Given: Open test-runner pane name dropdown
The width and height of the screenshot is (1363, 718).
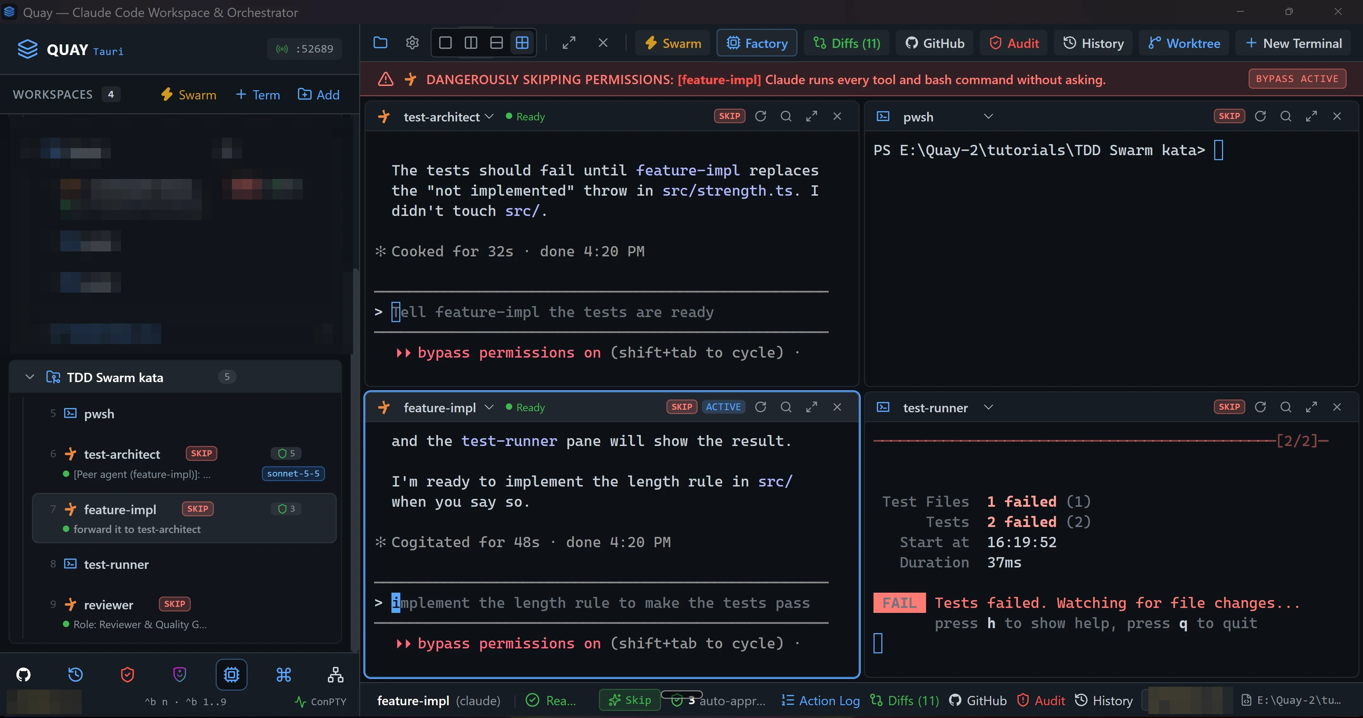Looking at the screenshot, I should [988, 407].
